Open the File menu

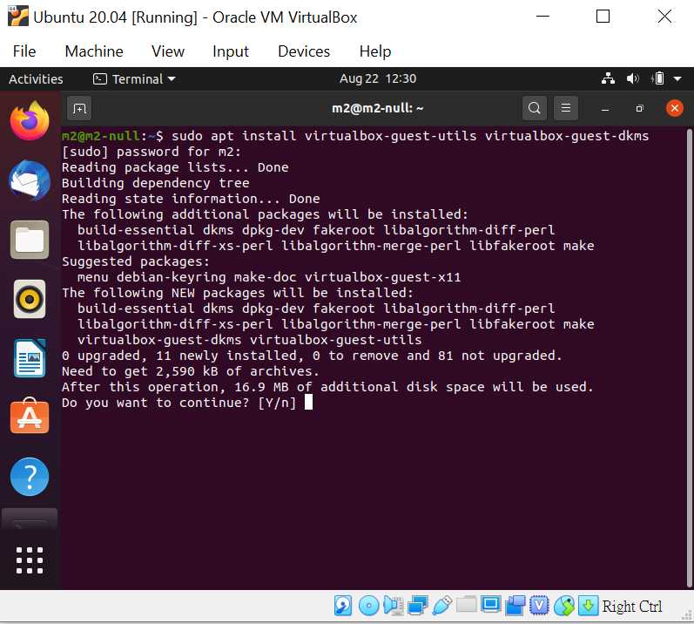(24, 51)
